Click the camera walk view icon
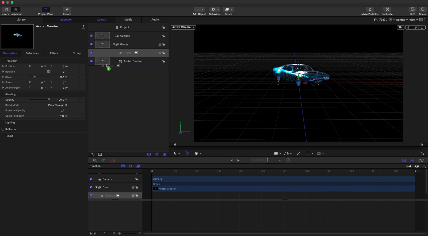The width and height of the screenshot is (428, 236). pos(400,27)
